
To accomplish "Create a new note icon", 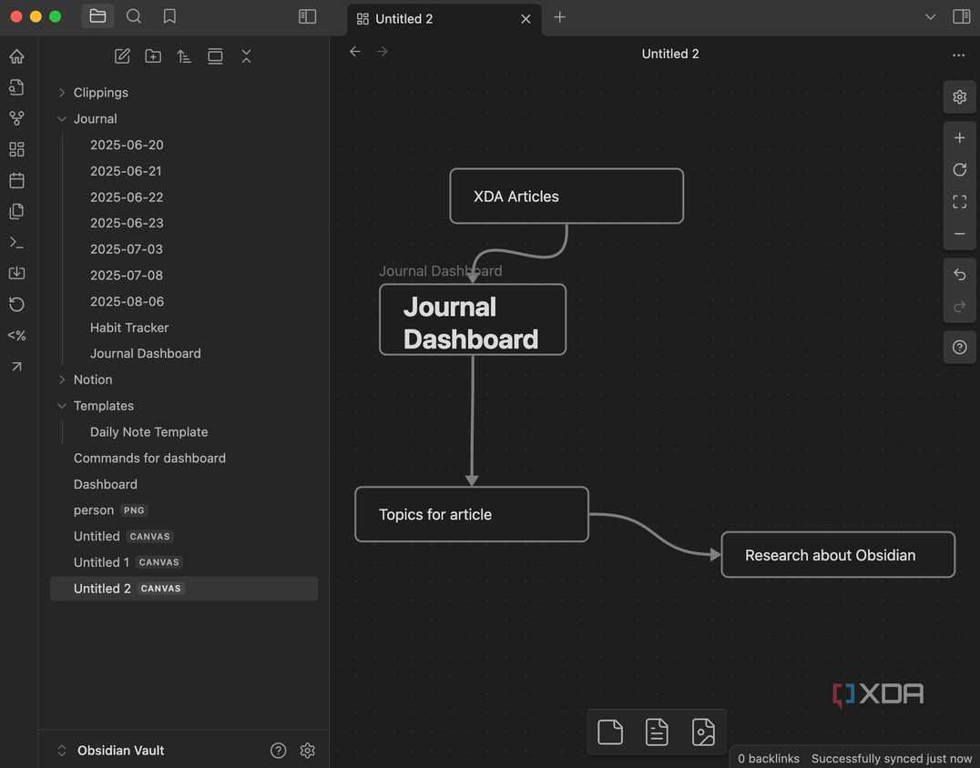I will point(122,56).
